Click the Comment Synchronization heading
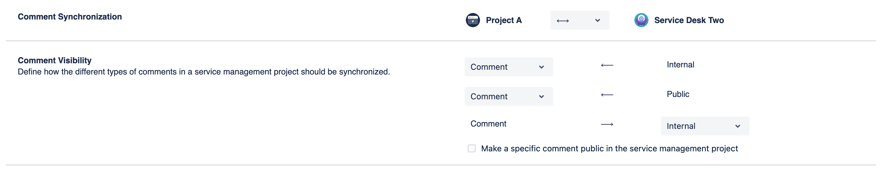 tap(70, 17)
